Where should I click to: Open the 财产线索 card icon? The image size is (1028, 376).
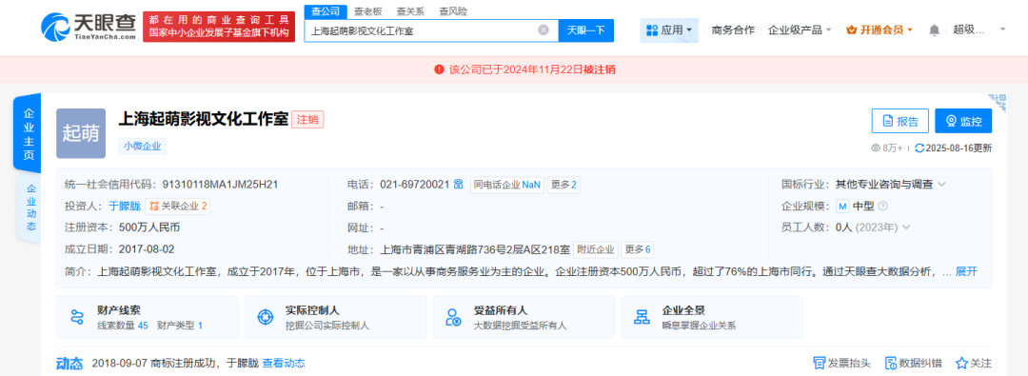pyautogui.click(x=77, y=318)
